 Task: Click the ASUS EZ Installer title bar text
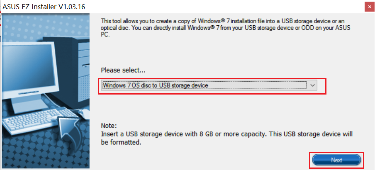(x=44, y=7)
